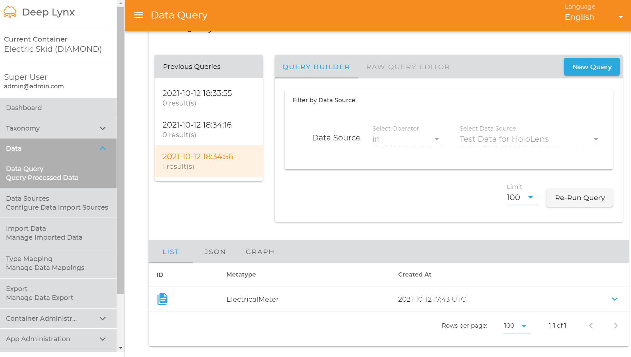Open the Select Data Source dropdown
The width and height of the screenshot is (631, 357).
tap(531, 139)
